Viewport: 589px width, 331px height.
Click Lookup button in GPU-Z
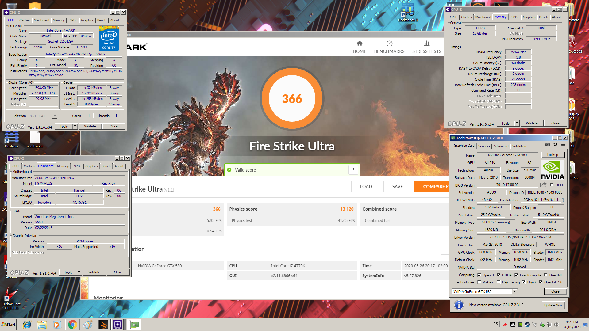click(552, 155)
